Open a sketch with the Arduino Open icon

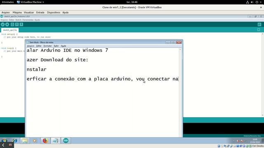17,25
